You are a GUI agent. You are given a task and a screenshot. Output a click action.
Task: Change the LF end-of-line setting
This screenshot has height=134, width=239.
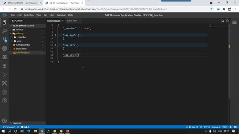pos(201,127)
